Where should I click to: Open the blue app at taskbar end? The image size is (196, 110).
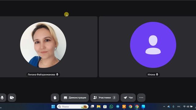[143, 107]
